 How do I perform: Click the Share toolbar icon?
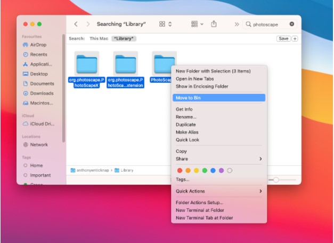point(214,24)
